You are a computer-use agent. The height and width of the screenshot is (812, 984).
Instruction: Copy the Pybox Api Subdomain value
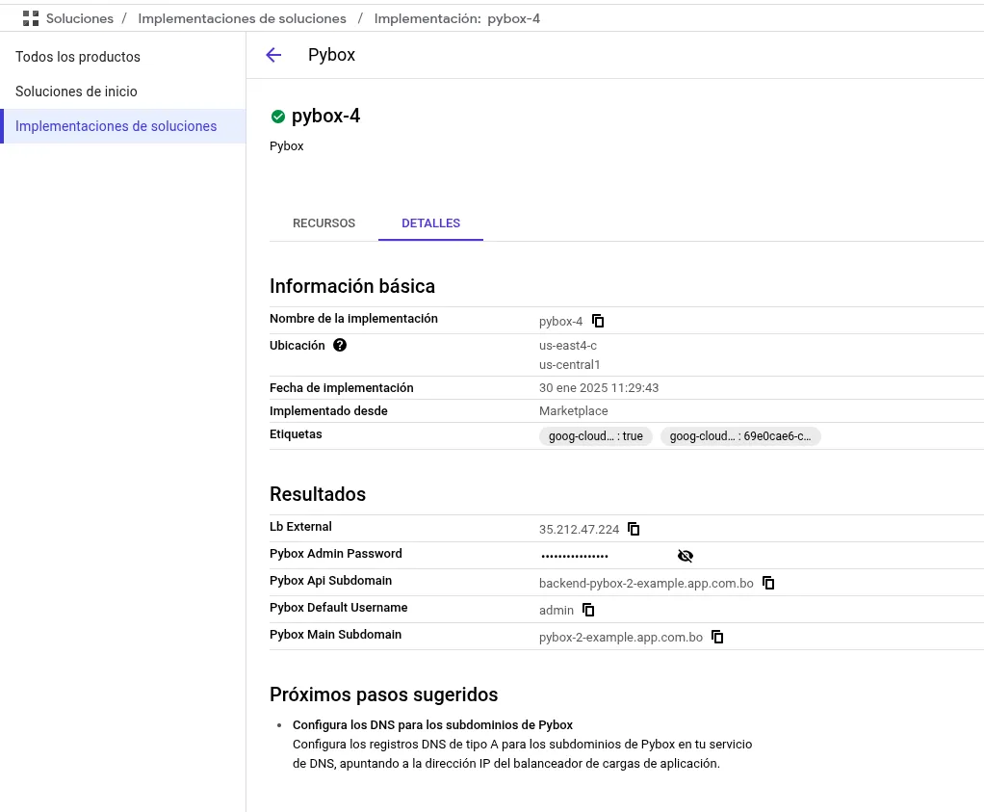click(768, 583)
